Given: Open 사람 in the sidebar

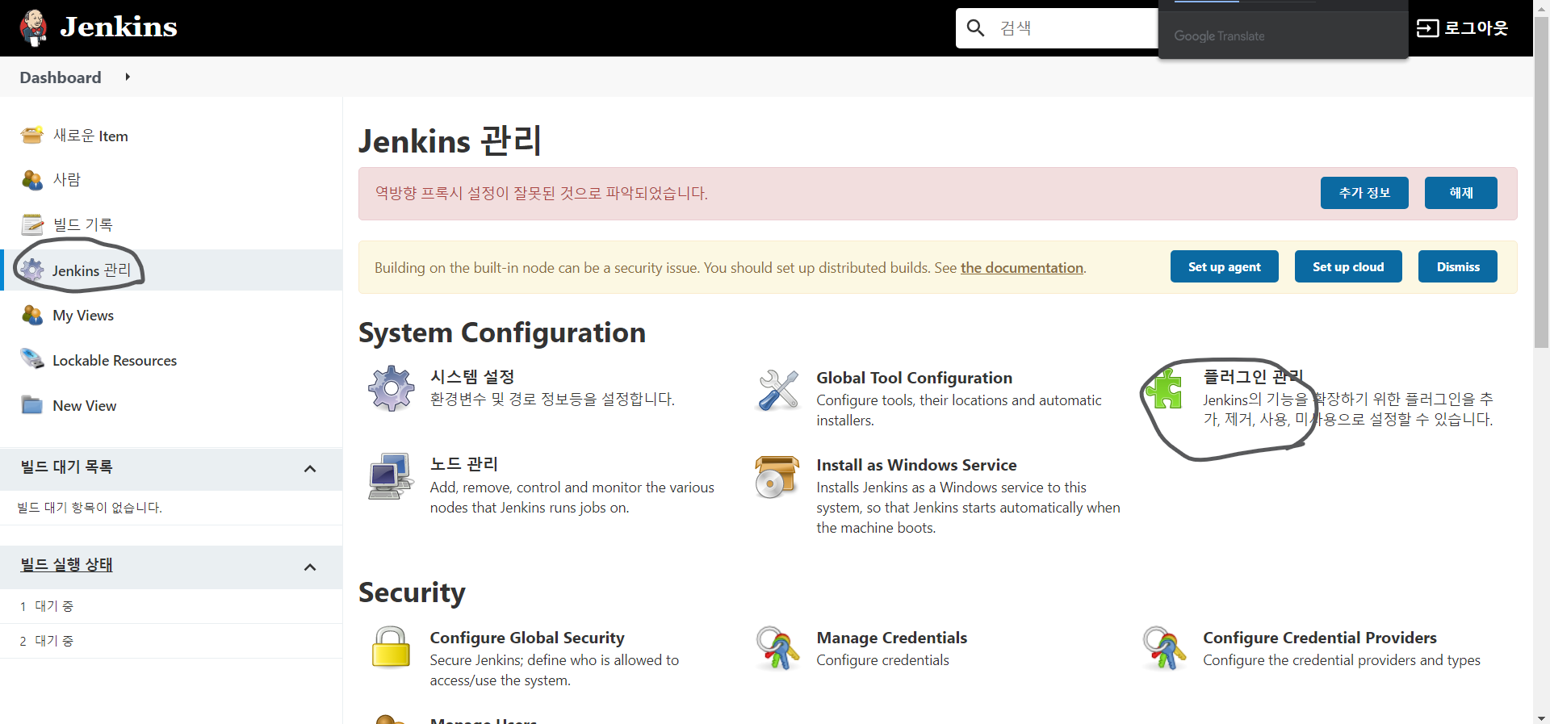Looking at the screenshot, I should 67,179.
